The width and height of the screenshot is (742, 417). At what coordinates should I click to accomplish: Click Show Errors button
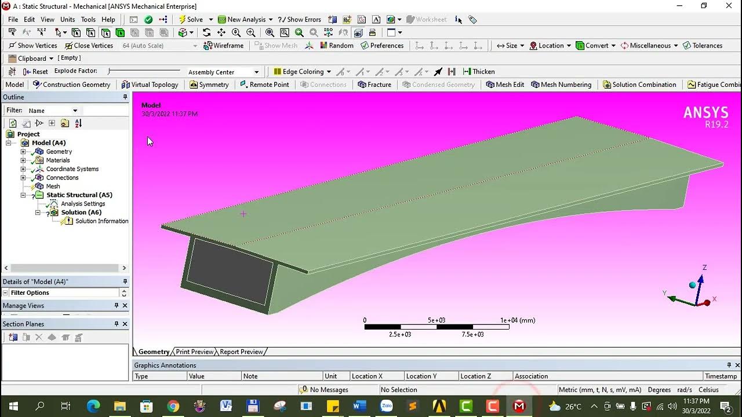(x=300, y=20)
